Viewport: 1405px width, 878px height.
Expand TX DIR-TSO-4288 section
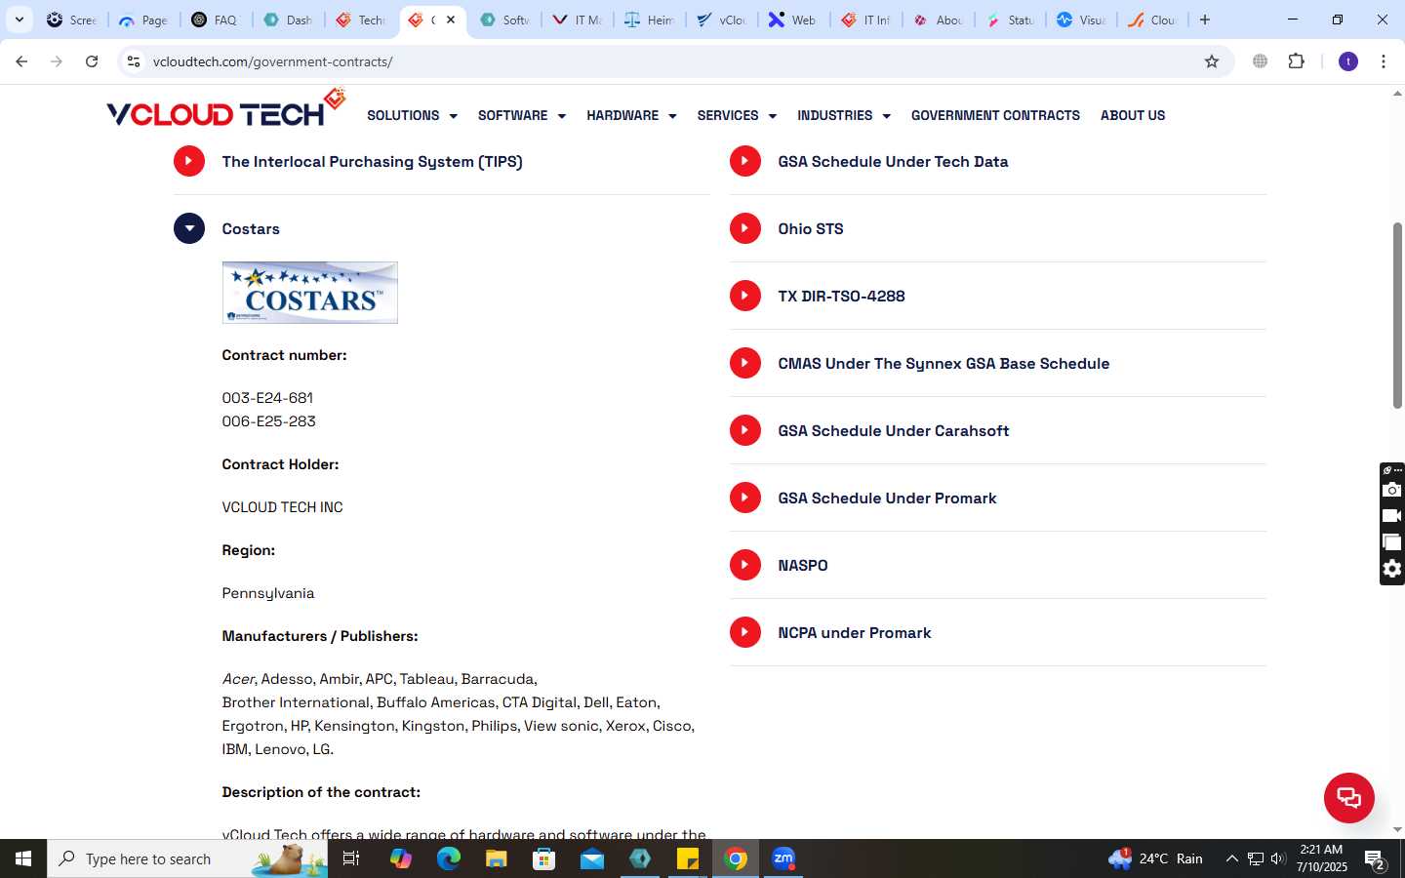click(745, 296)
